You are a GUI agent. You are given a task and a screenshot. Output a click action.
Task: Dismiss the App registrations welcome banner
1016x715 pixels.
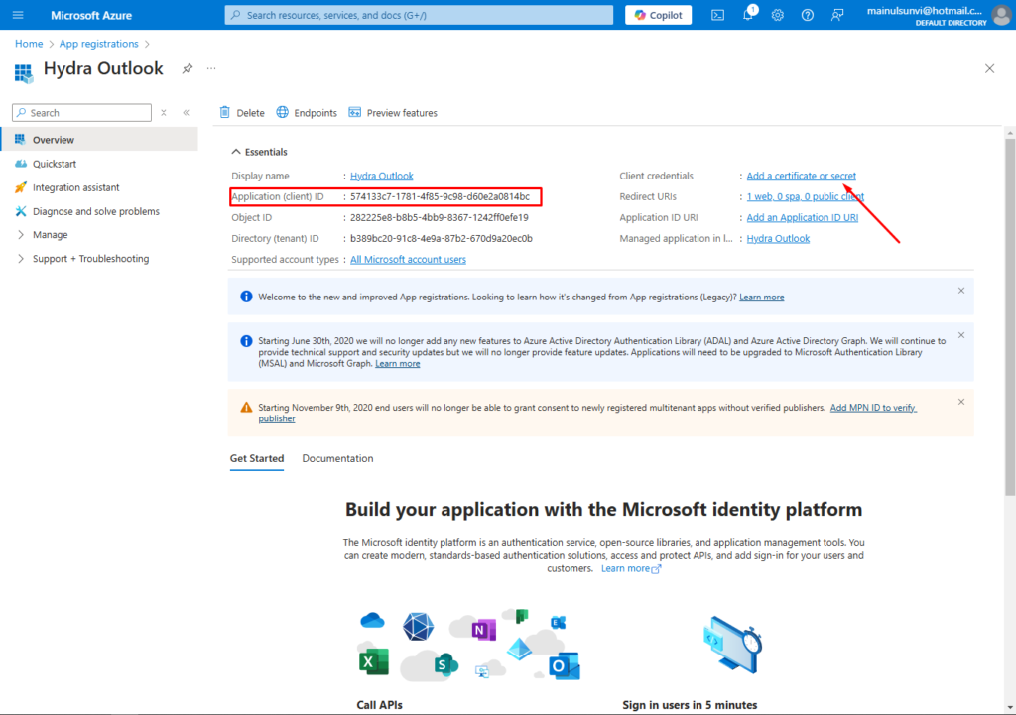pos(961,291)
